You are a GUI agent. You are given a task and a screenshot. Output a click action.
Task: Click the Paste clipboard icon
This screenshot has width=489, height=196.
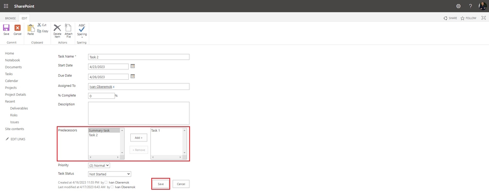pyautogui.click(x=30, y=28)
